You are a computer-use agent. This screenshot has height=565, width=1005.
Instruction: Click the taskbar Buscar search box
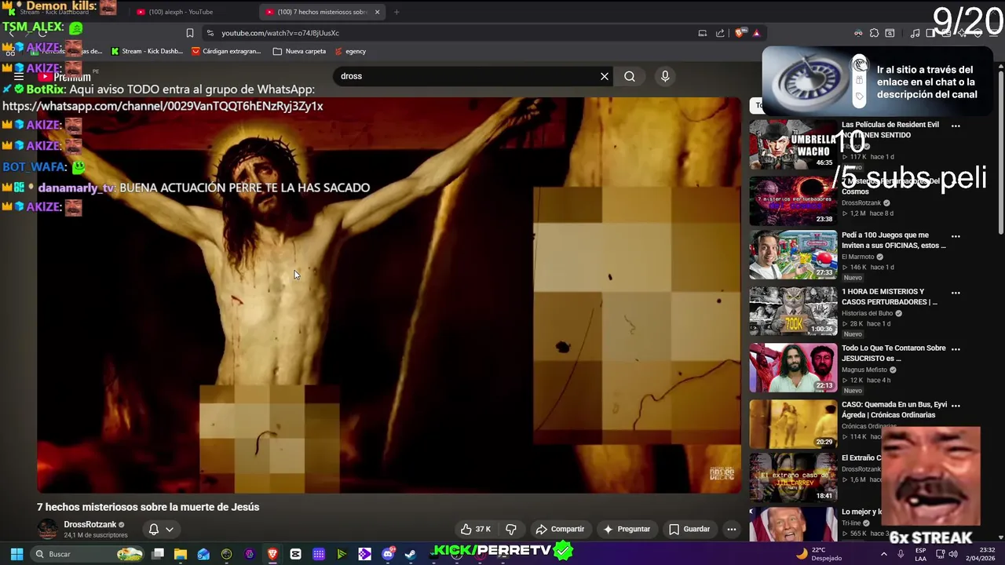coord(89,554)
